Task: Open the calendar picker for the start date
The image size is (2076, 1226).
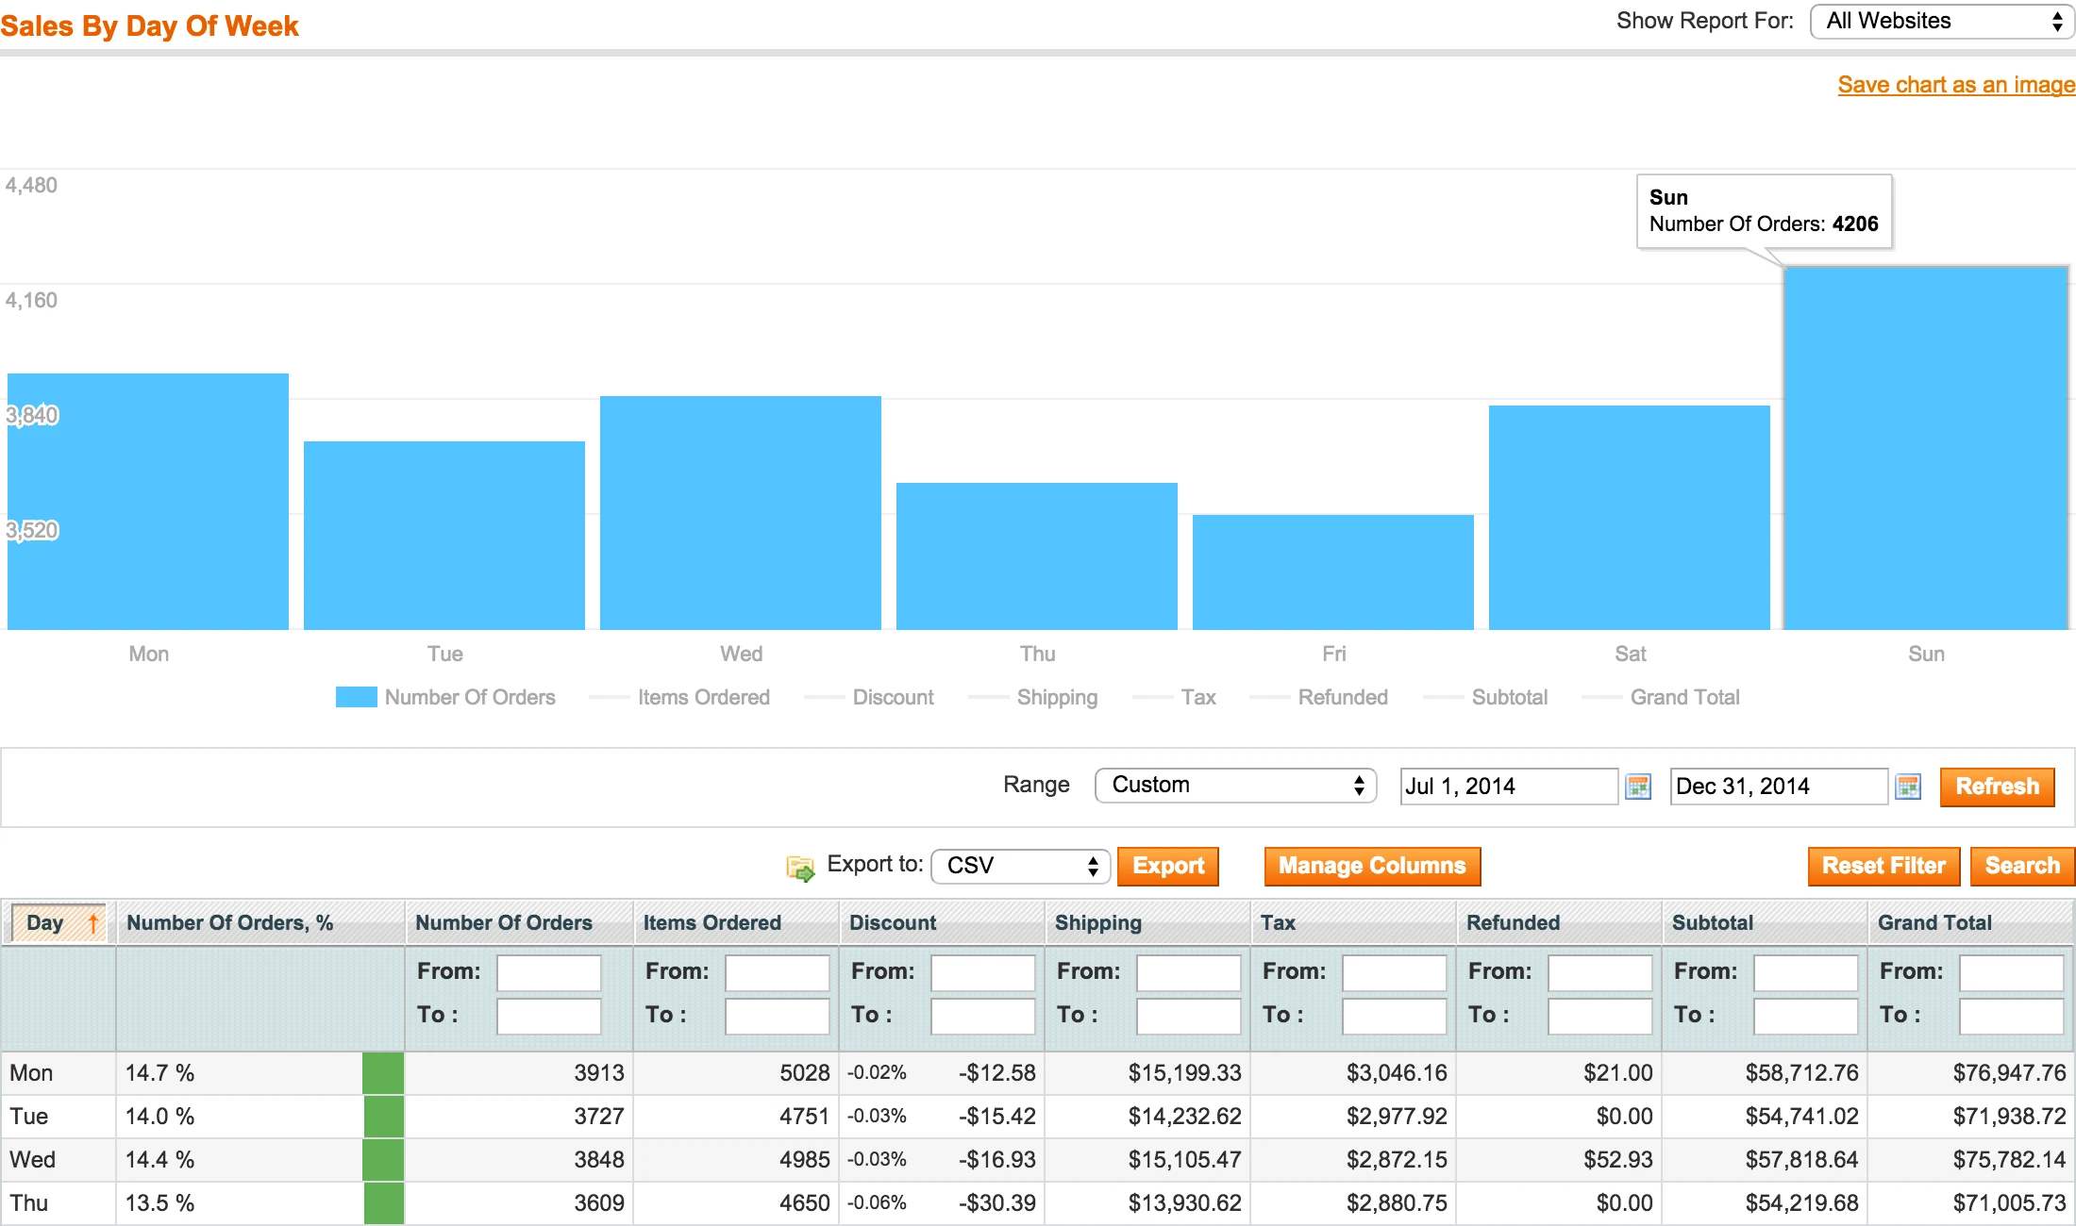Action: pos(1637,786)
